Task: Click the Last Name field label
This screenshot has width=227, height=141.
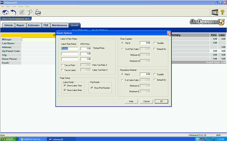Action: pos(8,43)
